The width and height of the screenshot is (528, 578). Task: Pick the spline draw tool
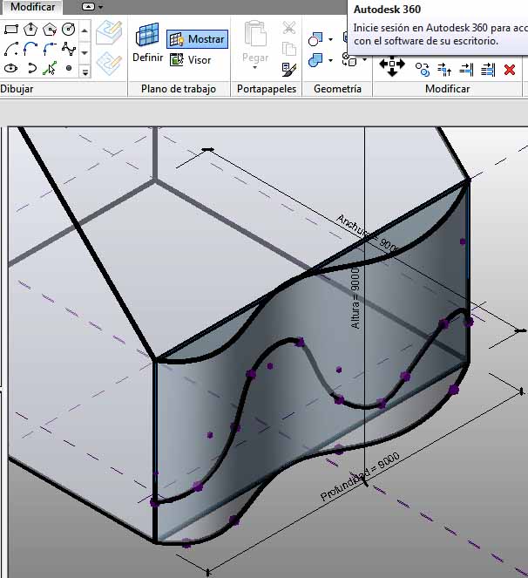tap(69, 49)
